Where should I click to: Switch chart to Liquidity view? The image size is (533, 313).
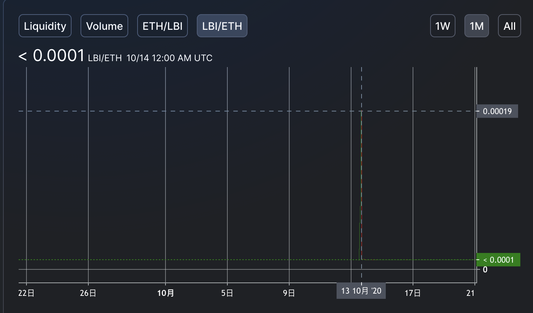pos(45,26)
